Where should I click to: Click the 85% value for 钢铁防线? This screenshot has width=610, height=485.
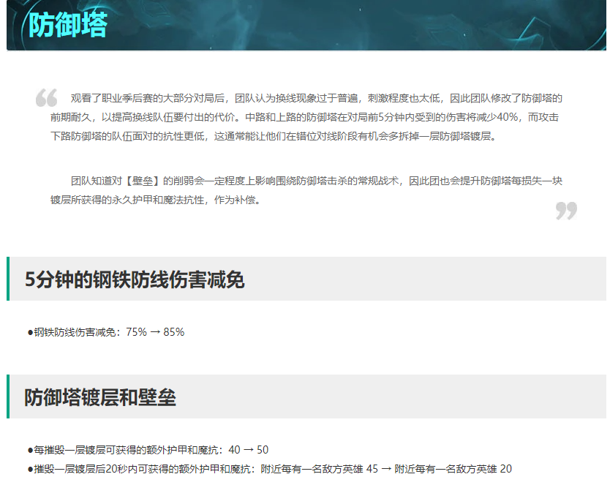pos(174,332)
